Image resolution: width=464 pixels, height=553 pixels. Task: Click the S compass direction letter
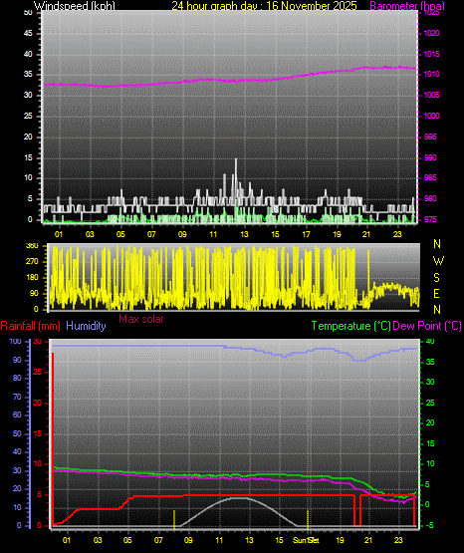coord(436,278)
